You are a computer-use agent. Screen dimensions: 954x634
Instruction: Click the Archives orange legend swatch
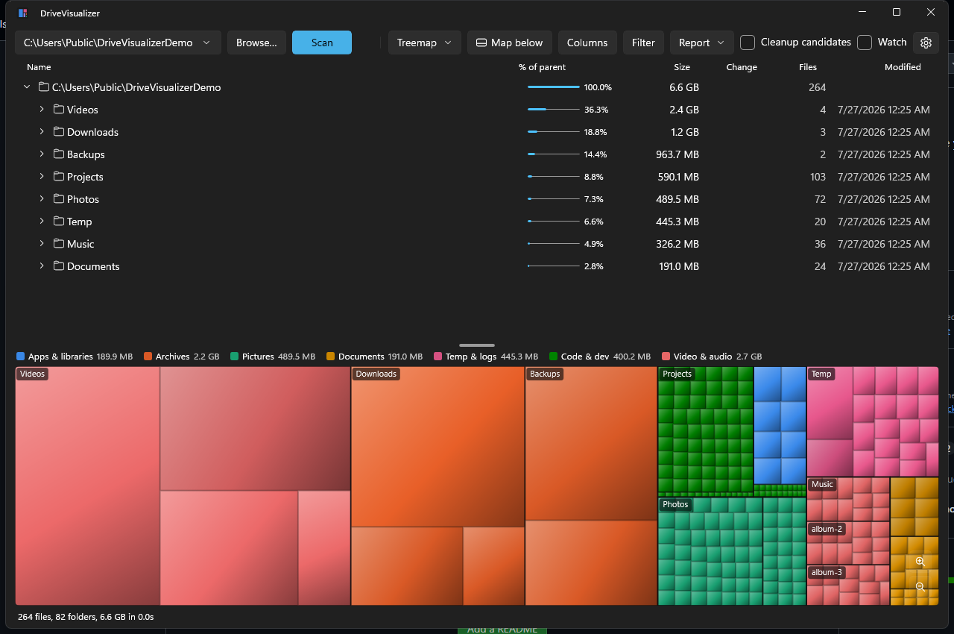click(x=148, y=357)
